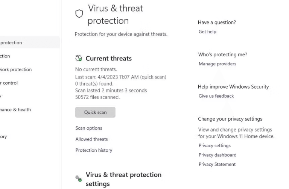This screenshot has height=189, width=289.
Task: View Protection history
Action: click(94, 150)
